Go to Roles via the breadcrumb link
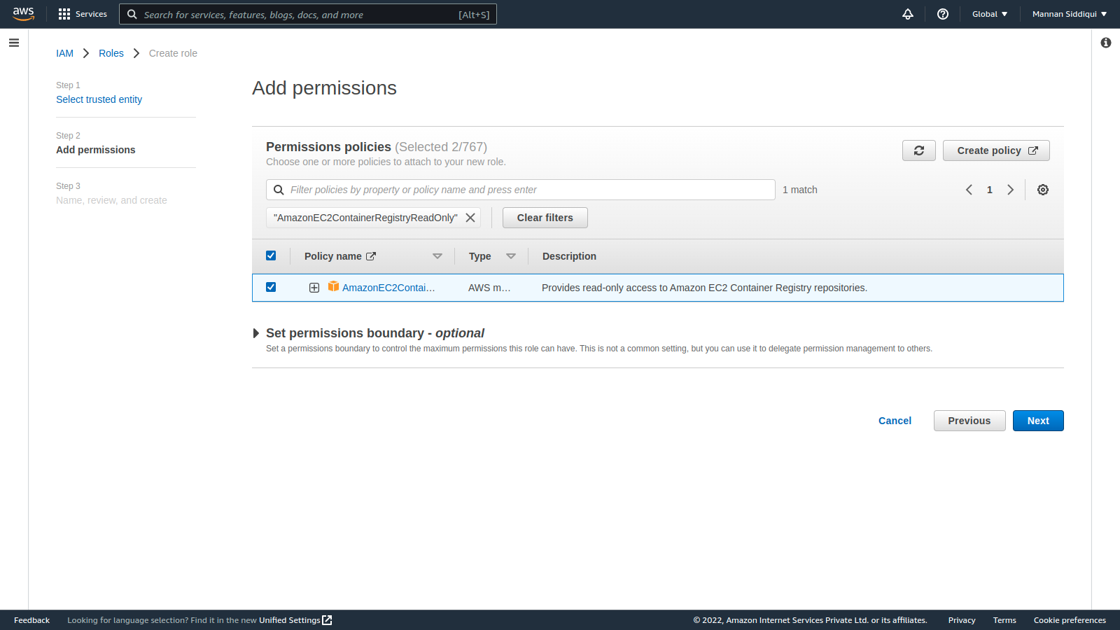This screenshot has height=630, width=1120. pos(111,52)
